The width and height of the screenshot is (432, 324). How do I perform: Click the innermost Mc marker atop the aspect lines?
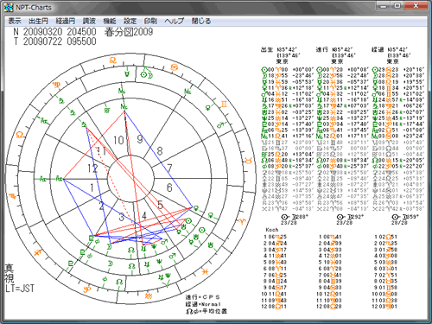pos(124,107)
